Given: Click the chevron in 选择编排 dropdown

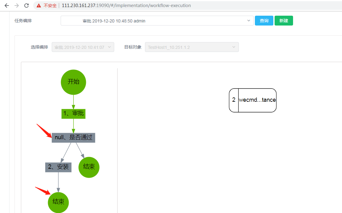Looking at the screenshot, I should [109, 47].
